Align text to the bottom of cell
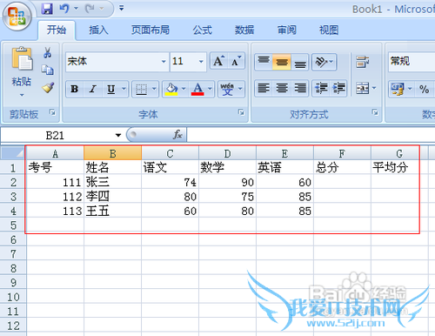The image size is (435, 336). click(300, 62)
